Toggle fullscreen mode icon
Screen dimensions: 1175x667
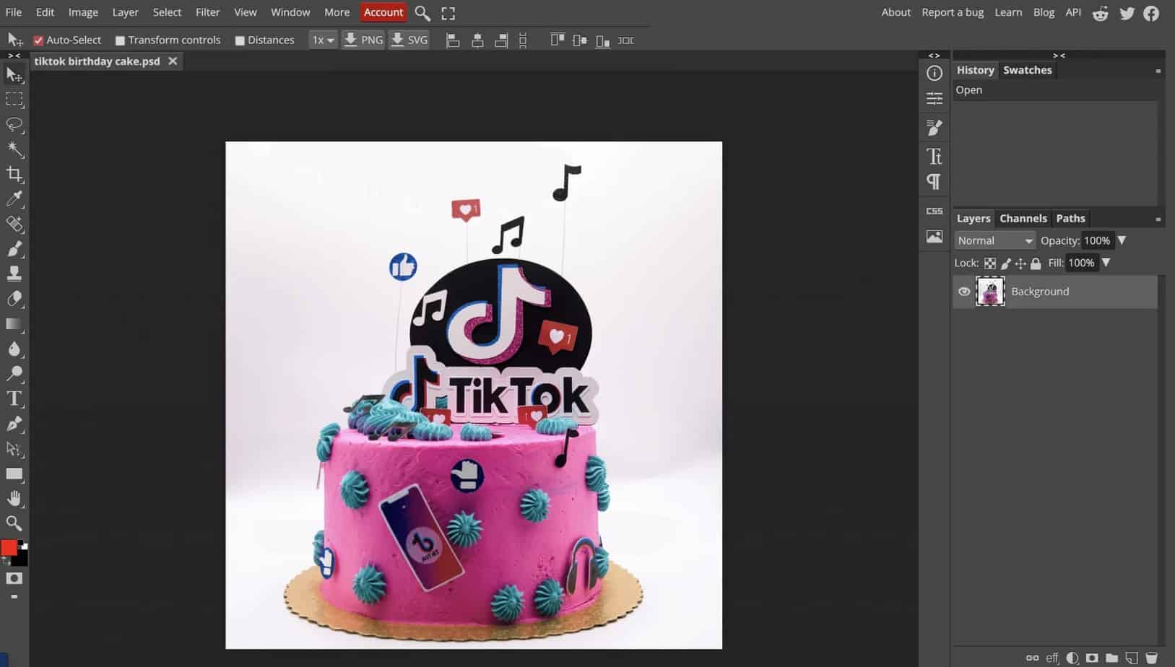click(448, 13)
